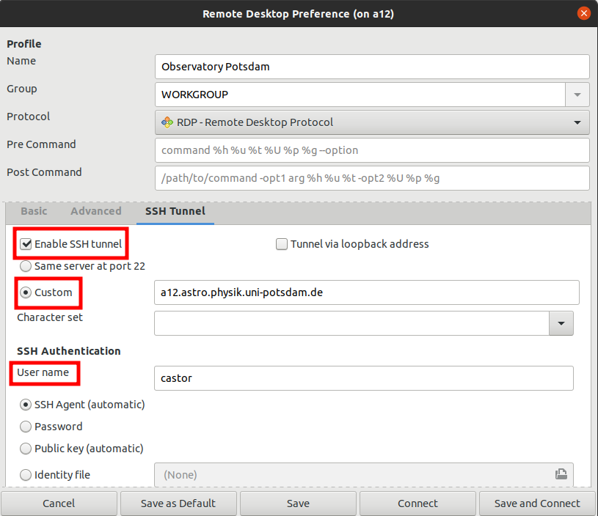Choose Identity file authentication

(26, 475)
